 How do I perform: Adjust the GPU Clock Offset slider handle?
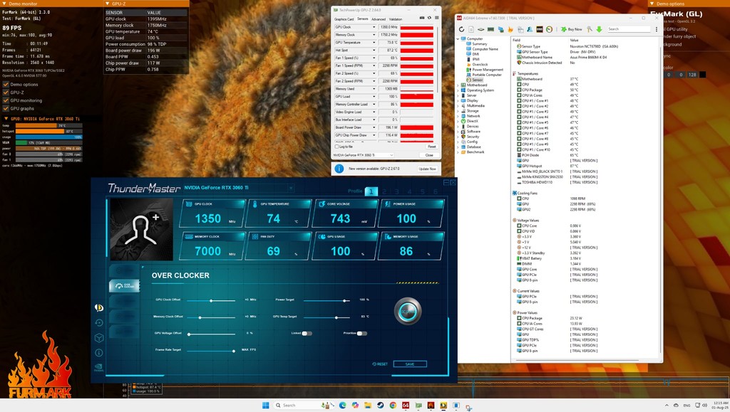[x=211, y=300]
